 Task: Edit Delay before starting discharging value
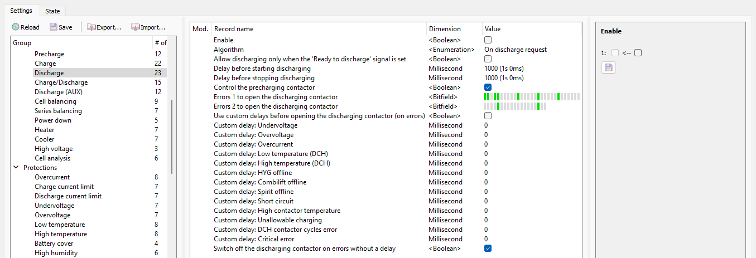pyautogui.click(x=504, y=69)
